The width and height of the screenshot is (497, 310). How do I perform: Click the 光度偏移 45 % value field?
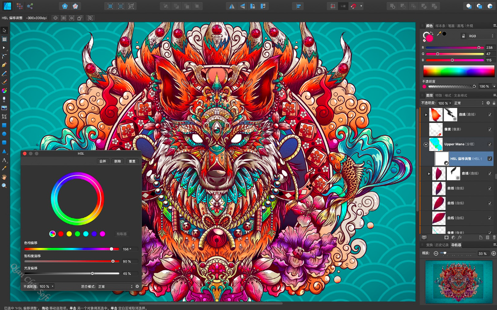(129, 273)
